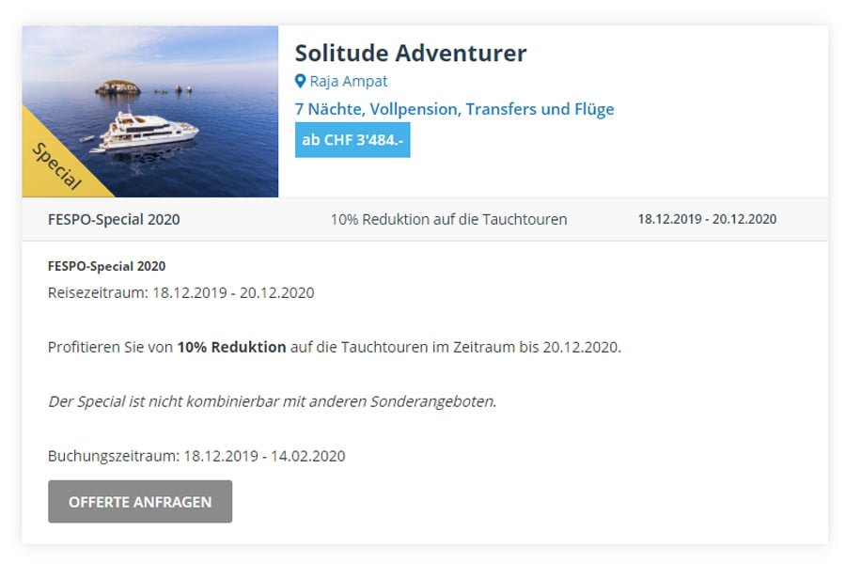
Task: Click the bold date range in the grey row
Action: (x=707, y=220)
